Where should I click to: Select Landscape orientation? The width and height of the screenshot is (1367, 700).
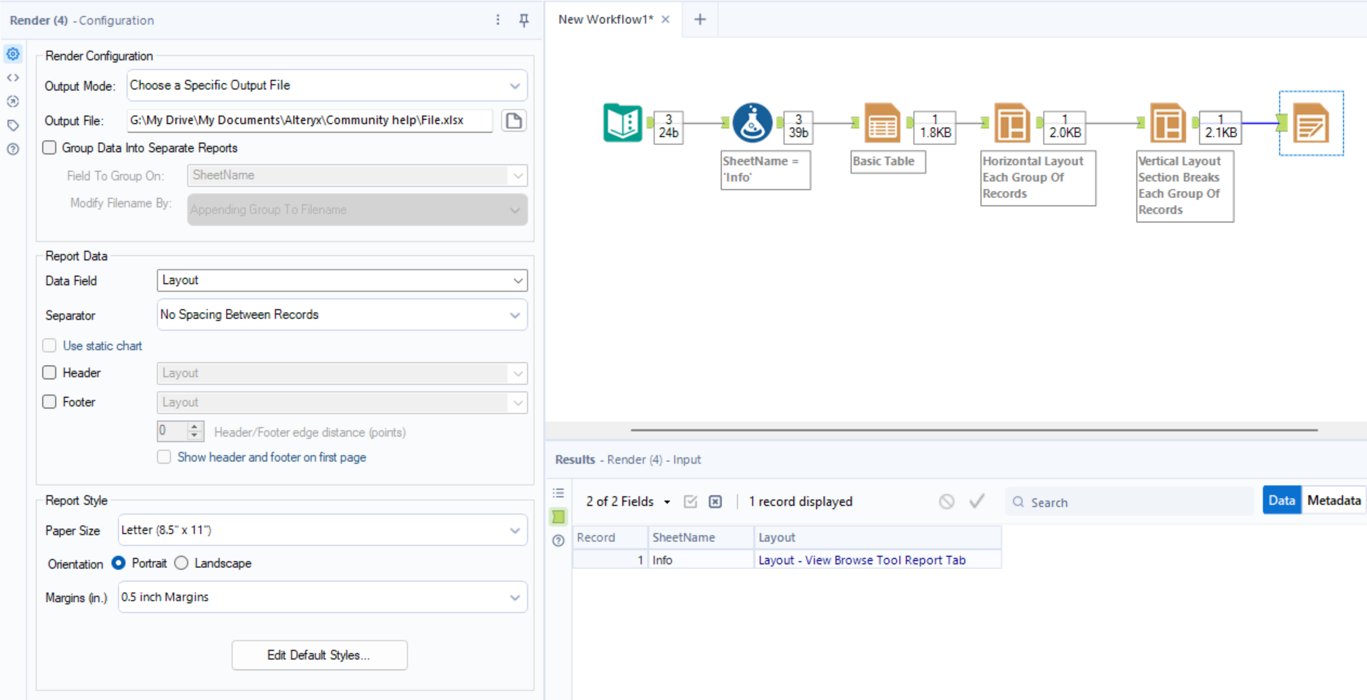point(181,563)
